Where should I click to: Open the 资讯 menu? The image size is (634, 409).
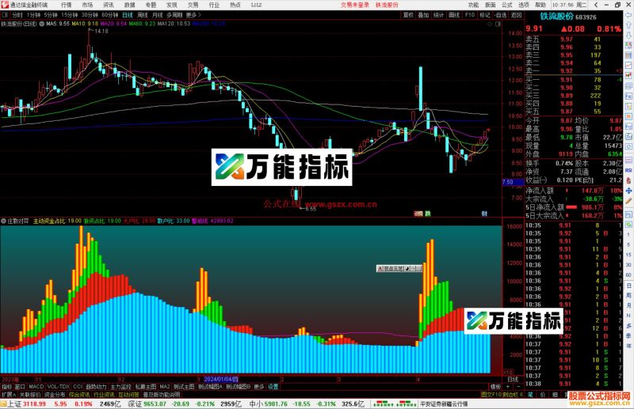[109, 5]
